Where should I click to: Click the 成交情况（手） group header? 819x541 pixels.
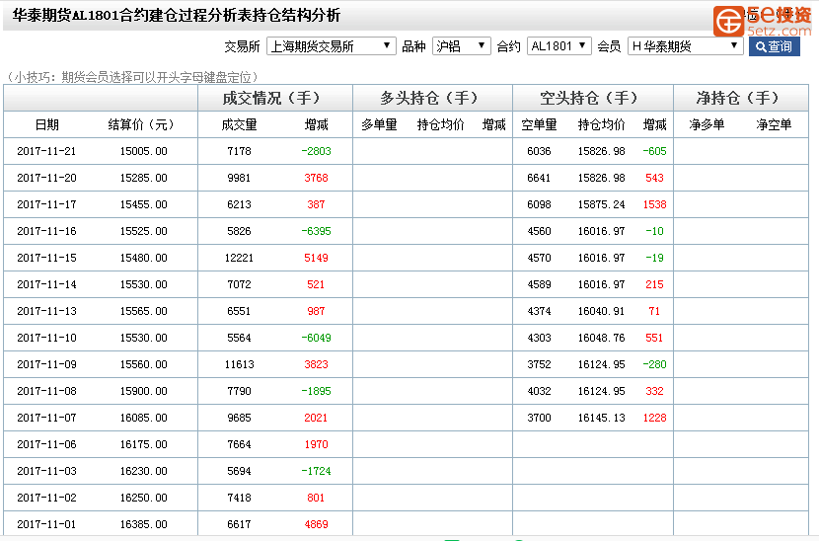[271, 98]
